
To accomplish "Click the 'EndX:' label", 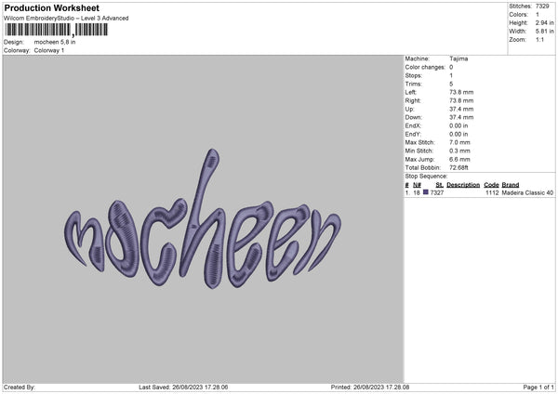I will coord(413,125).
